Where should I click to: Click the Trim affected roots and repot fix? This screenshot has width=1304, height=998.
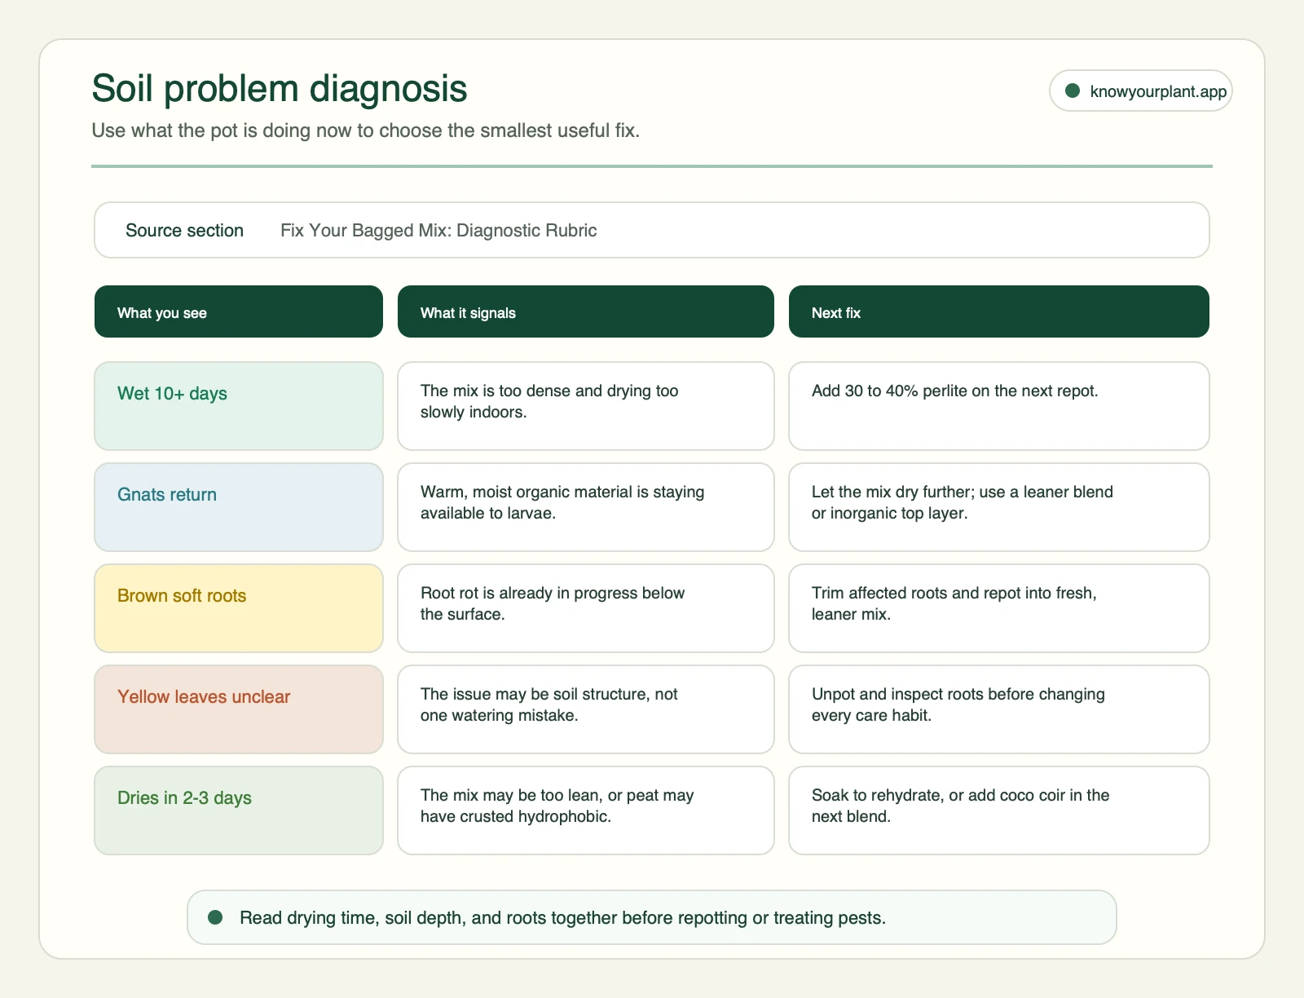[999, 608]
